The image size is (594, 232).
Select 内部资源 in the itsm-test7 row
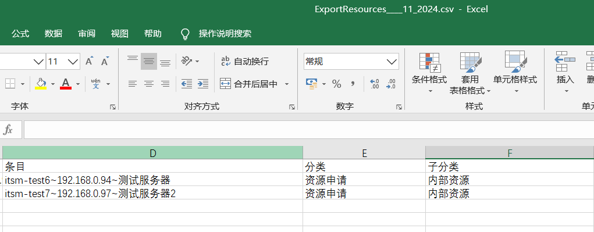point(510,193)
